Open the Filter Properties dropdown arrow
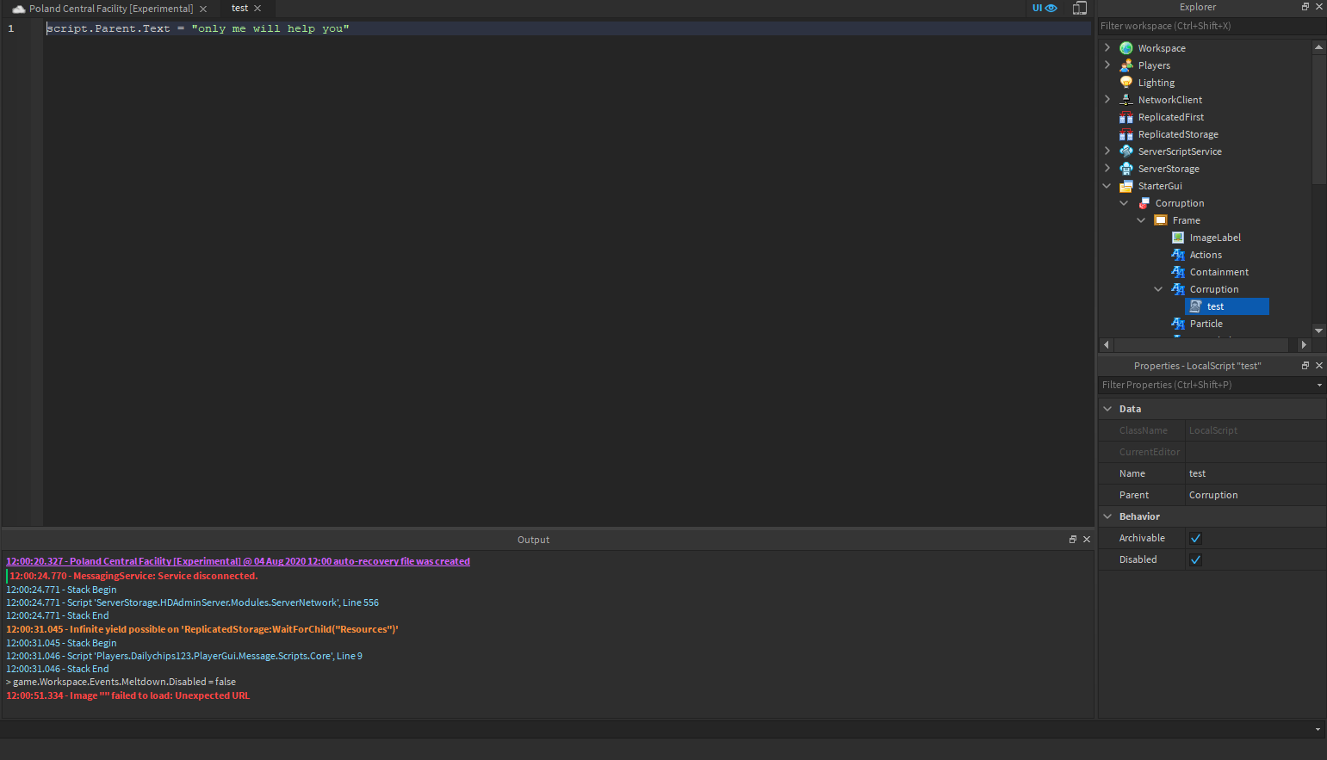1327x760 pixels. (x=1319, y=386)
